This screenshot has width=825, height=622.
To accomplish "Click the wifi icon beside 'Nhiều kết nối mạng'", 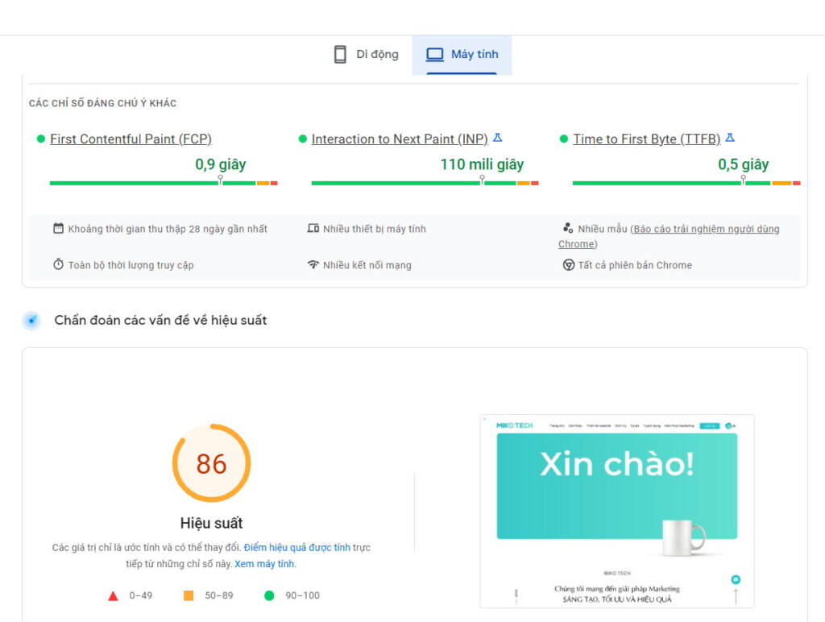I will pos(315,263).
